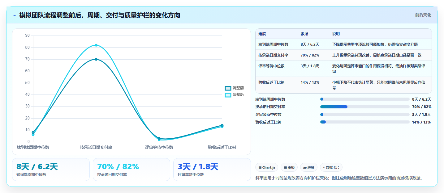Click the 前后变化 label in the header

(x=423, y=15)
